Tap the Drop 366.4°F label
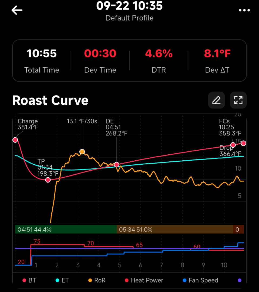 230,151
